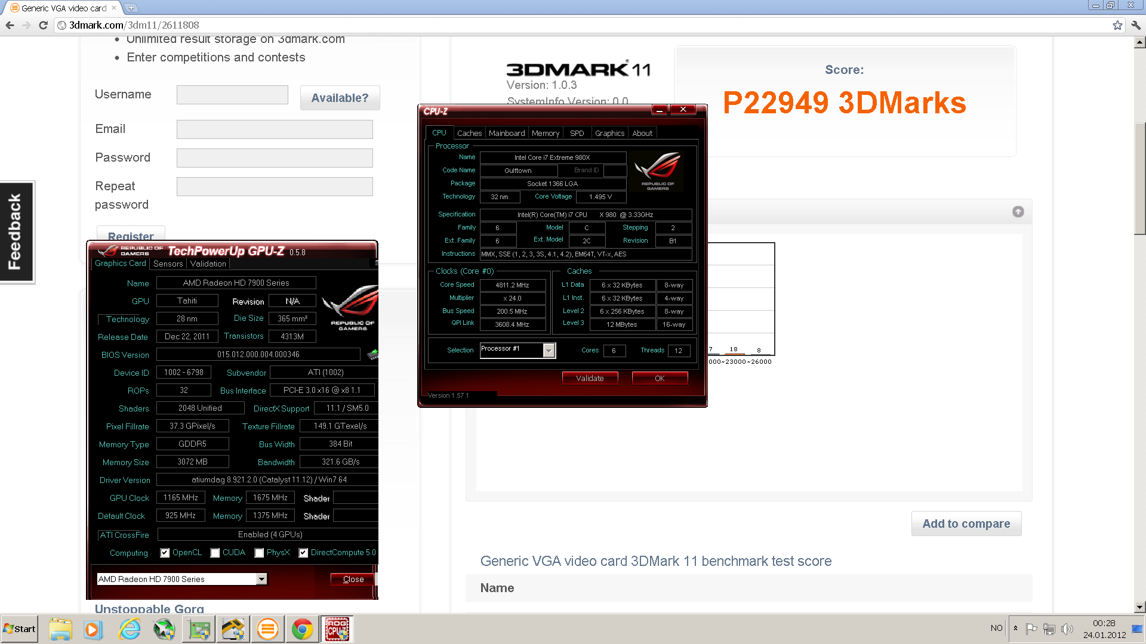Screen dimensions: 1146x644
Task: Click the Register button
Action: point(131,234)
